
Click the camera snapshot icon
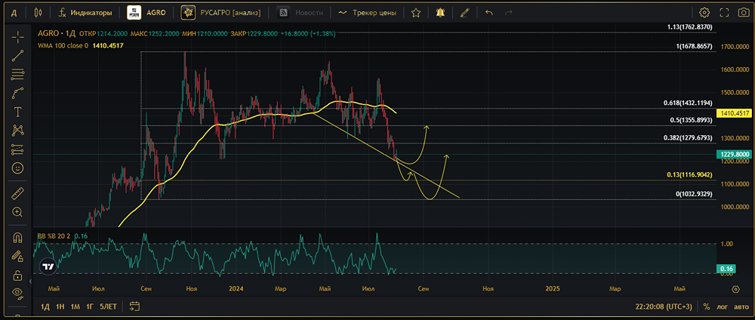(743, 13)
